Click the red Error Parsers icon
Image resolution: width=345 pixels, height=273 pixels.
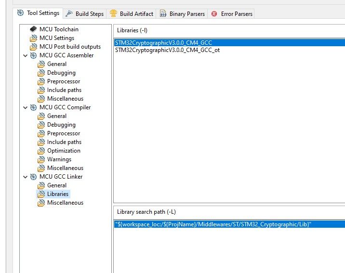[x=214, y=14]
